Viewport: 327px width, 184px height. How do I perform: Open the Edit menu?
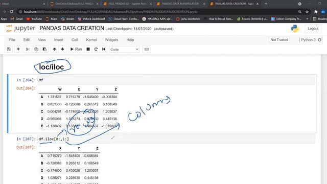coord(27,40)
